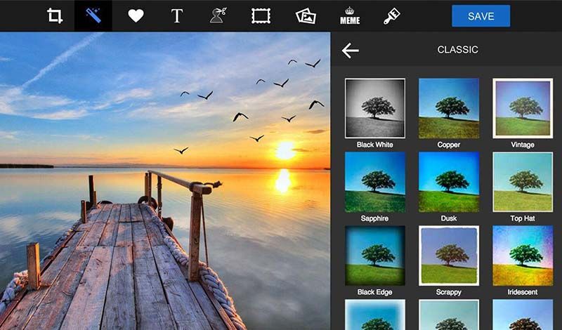Apply the Scrappy filter thumbnail
The width and height of the screenshot is (562, 330).
click(x=448, y=255)
